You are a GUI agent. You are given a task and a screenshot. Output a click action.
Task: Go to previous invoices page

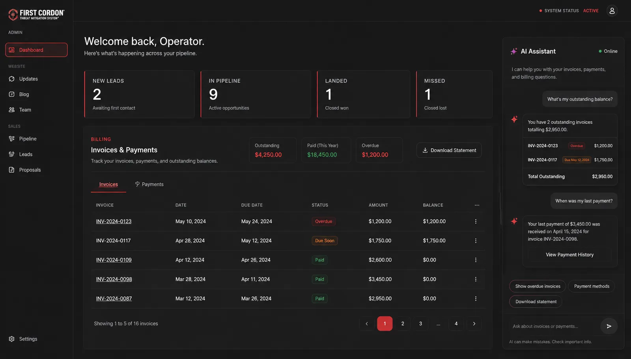pyautogui.click(x=367, y=323)
